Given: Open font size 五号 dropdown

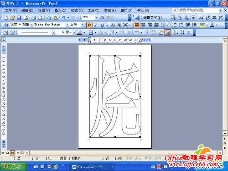Looking at the screenshot, I should click(83, 25).
